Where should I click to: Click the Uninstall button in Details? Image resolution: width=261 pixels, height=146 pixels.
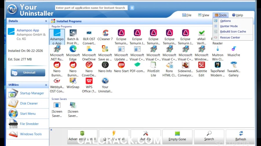(28, 73)
